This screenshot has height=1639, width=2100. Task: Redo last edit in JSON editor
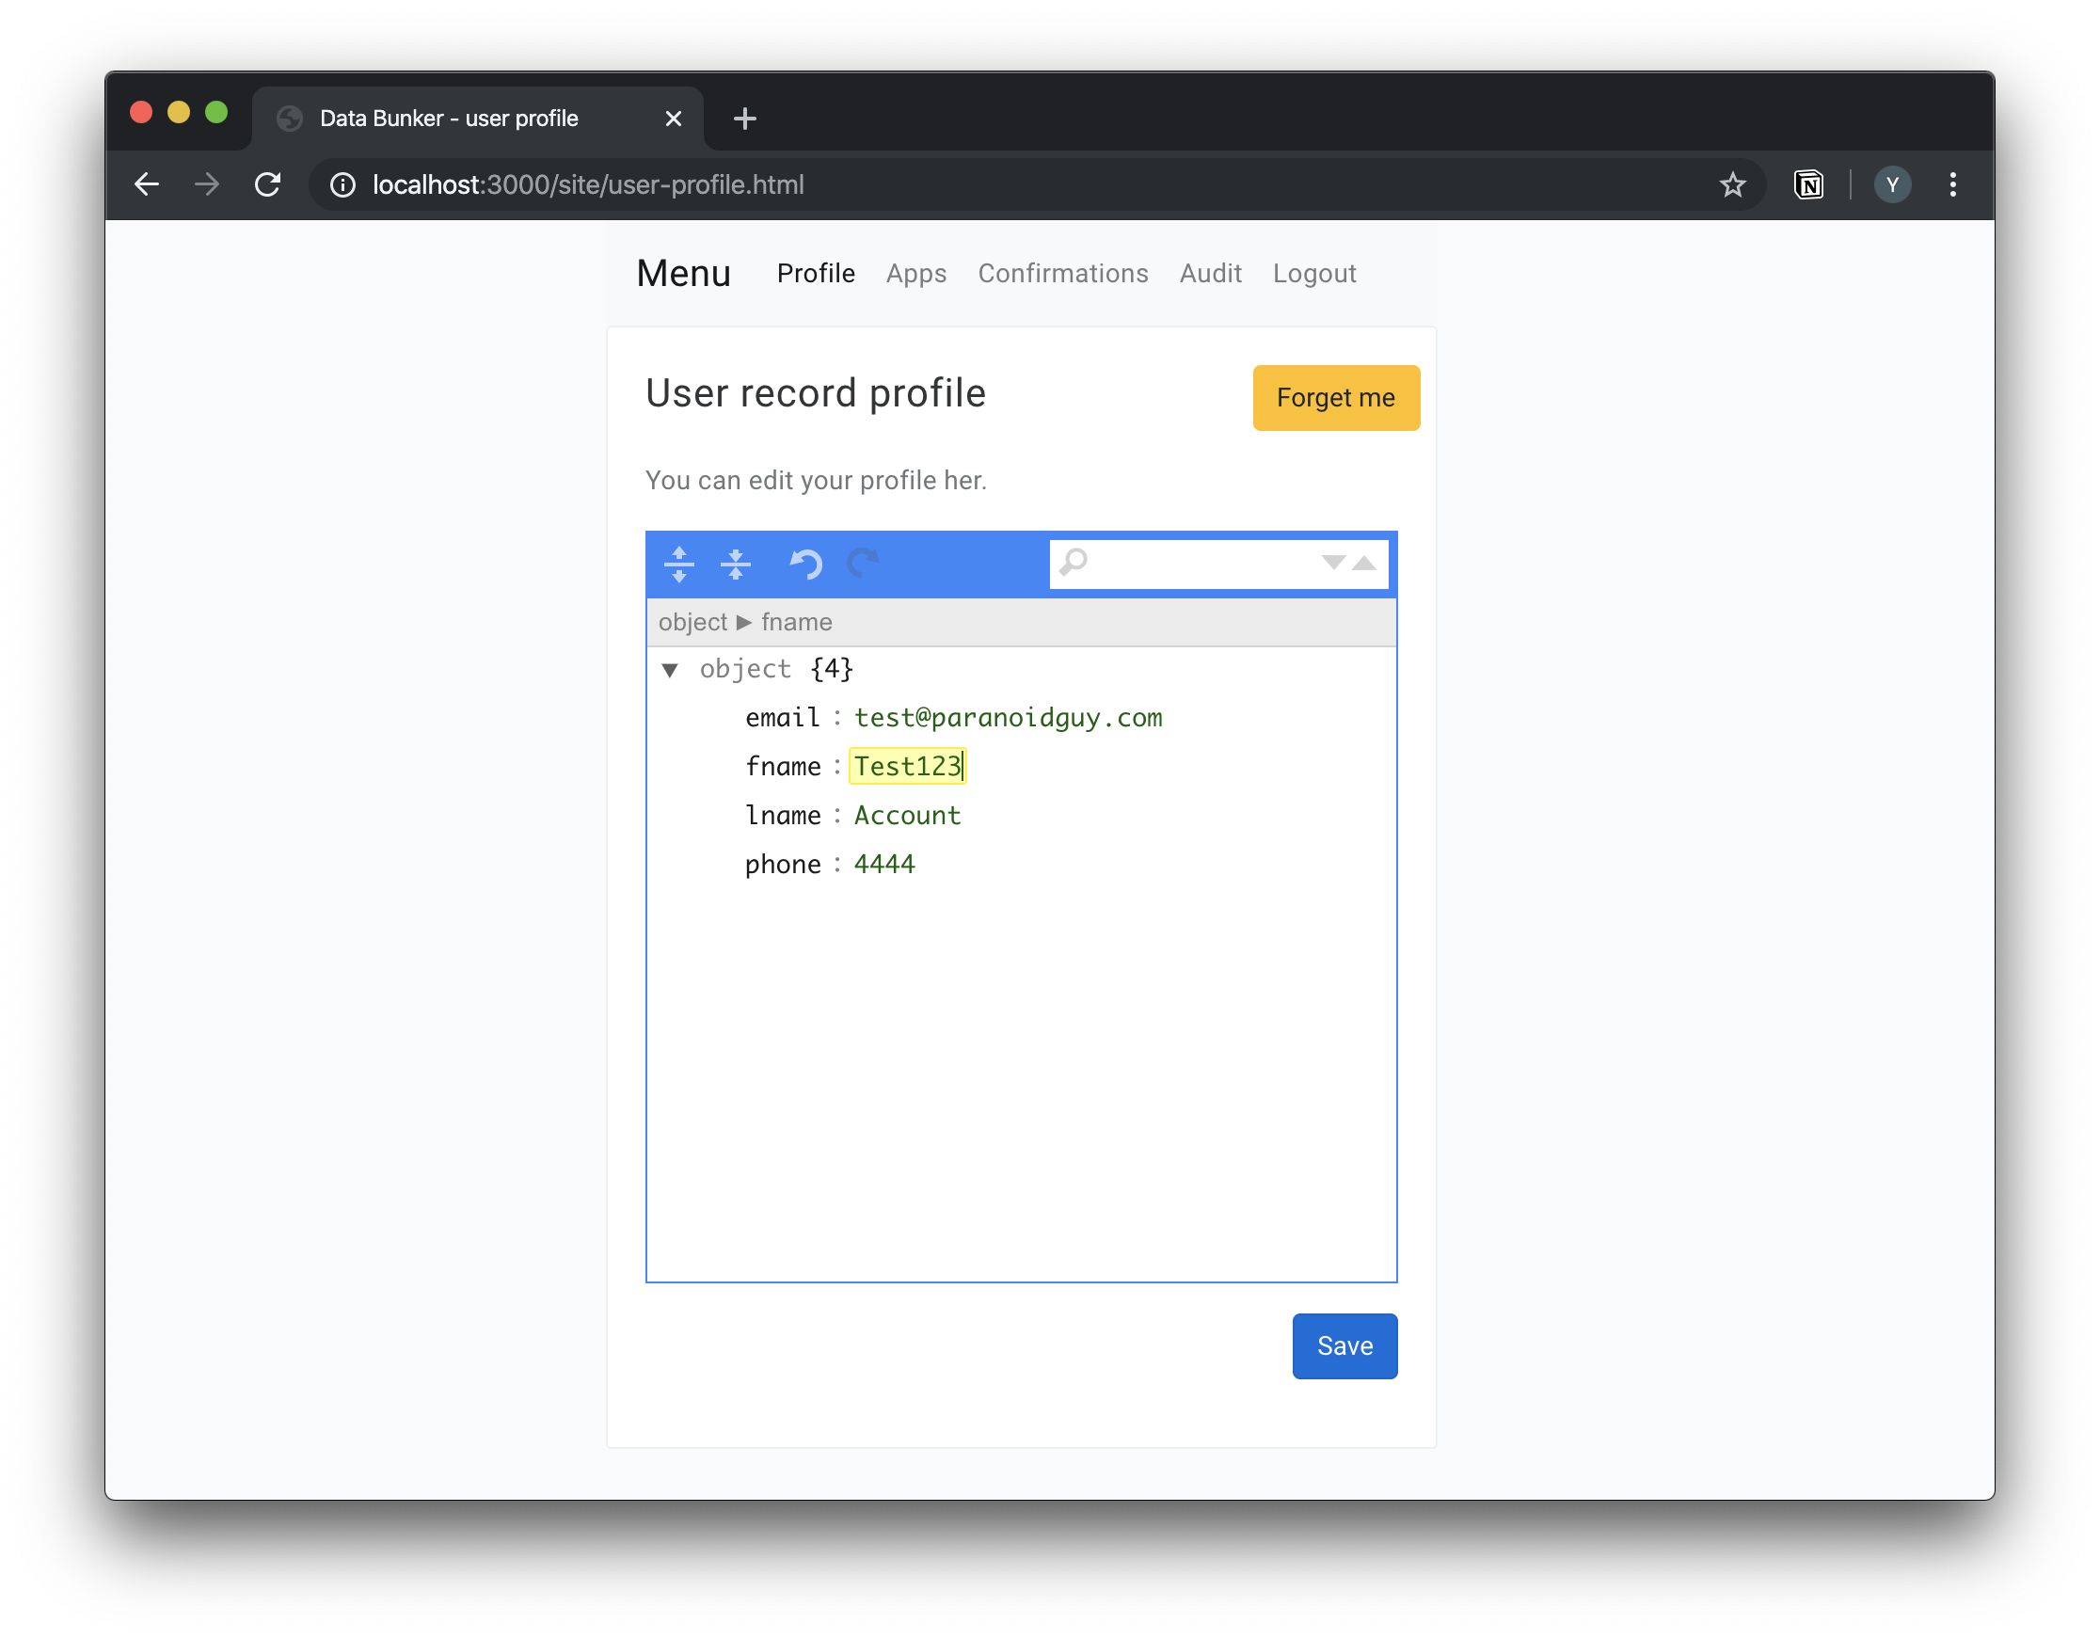pyautogui.click(x=863, y=565)
